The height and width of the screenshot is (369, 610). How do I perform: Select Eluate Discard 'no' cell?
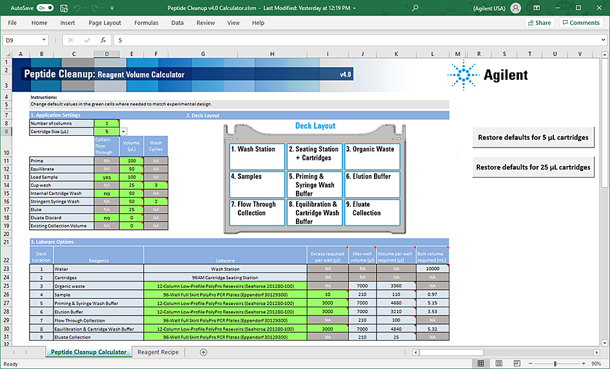[106, 218]
